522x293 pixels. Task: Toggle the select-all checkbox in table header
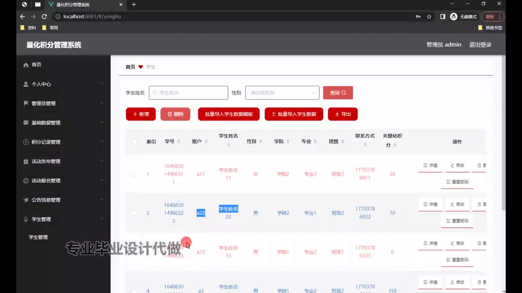click(x=134, y=142)
